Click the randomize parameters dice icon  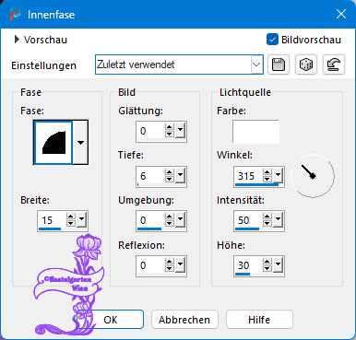[x=306, y=64]
